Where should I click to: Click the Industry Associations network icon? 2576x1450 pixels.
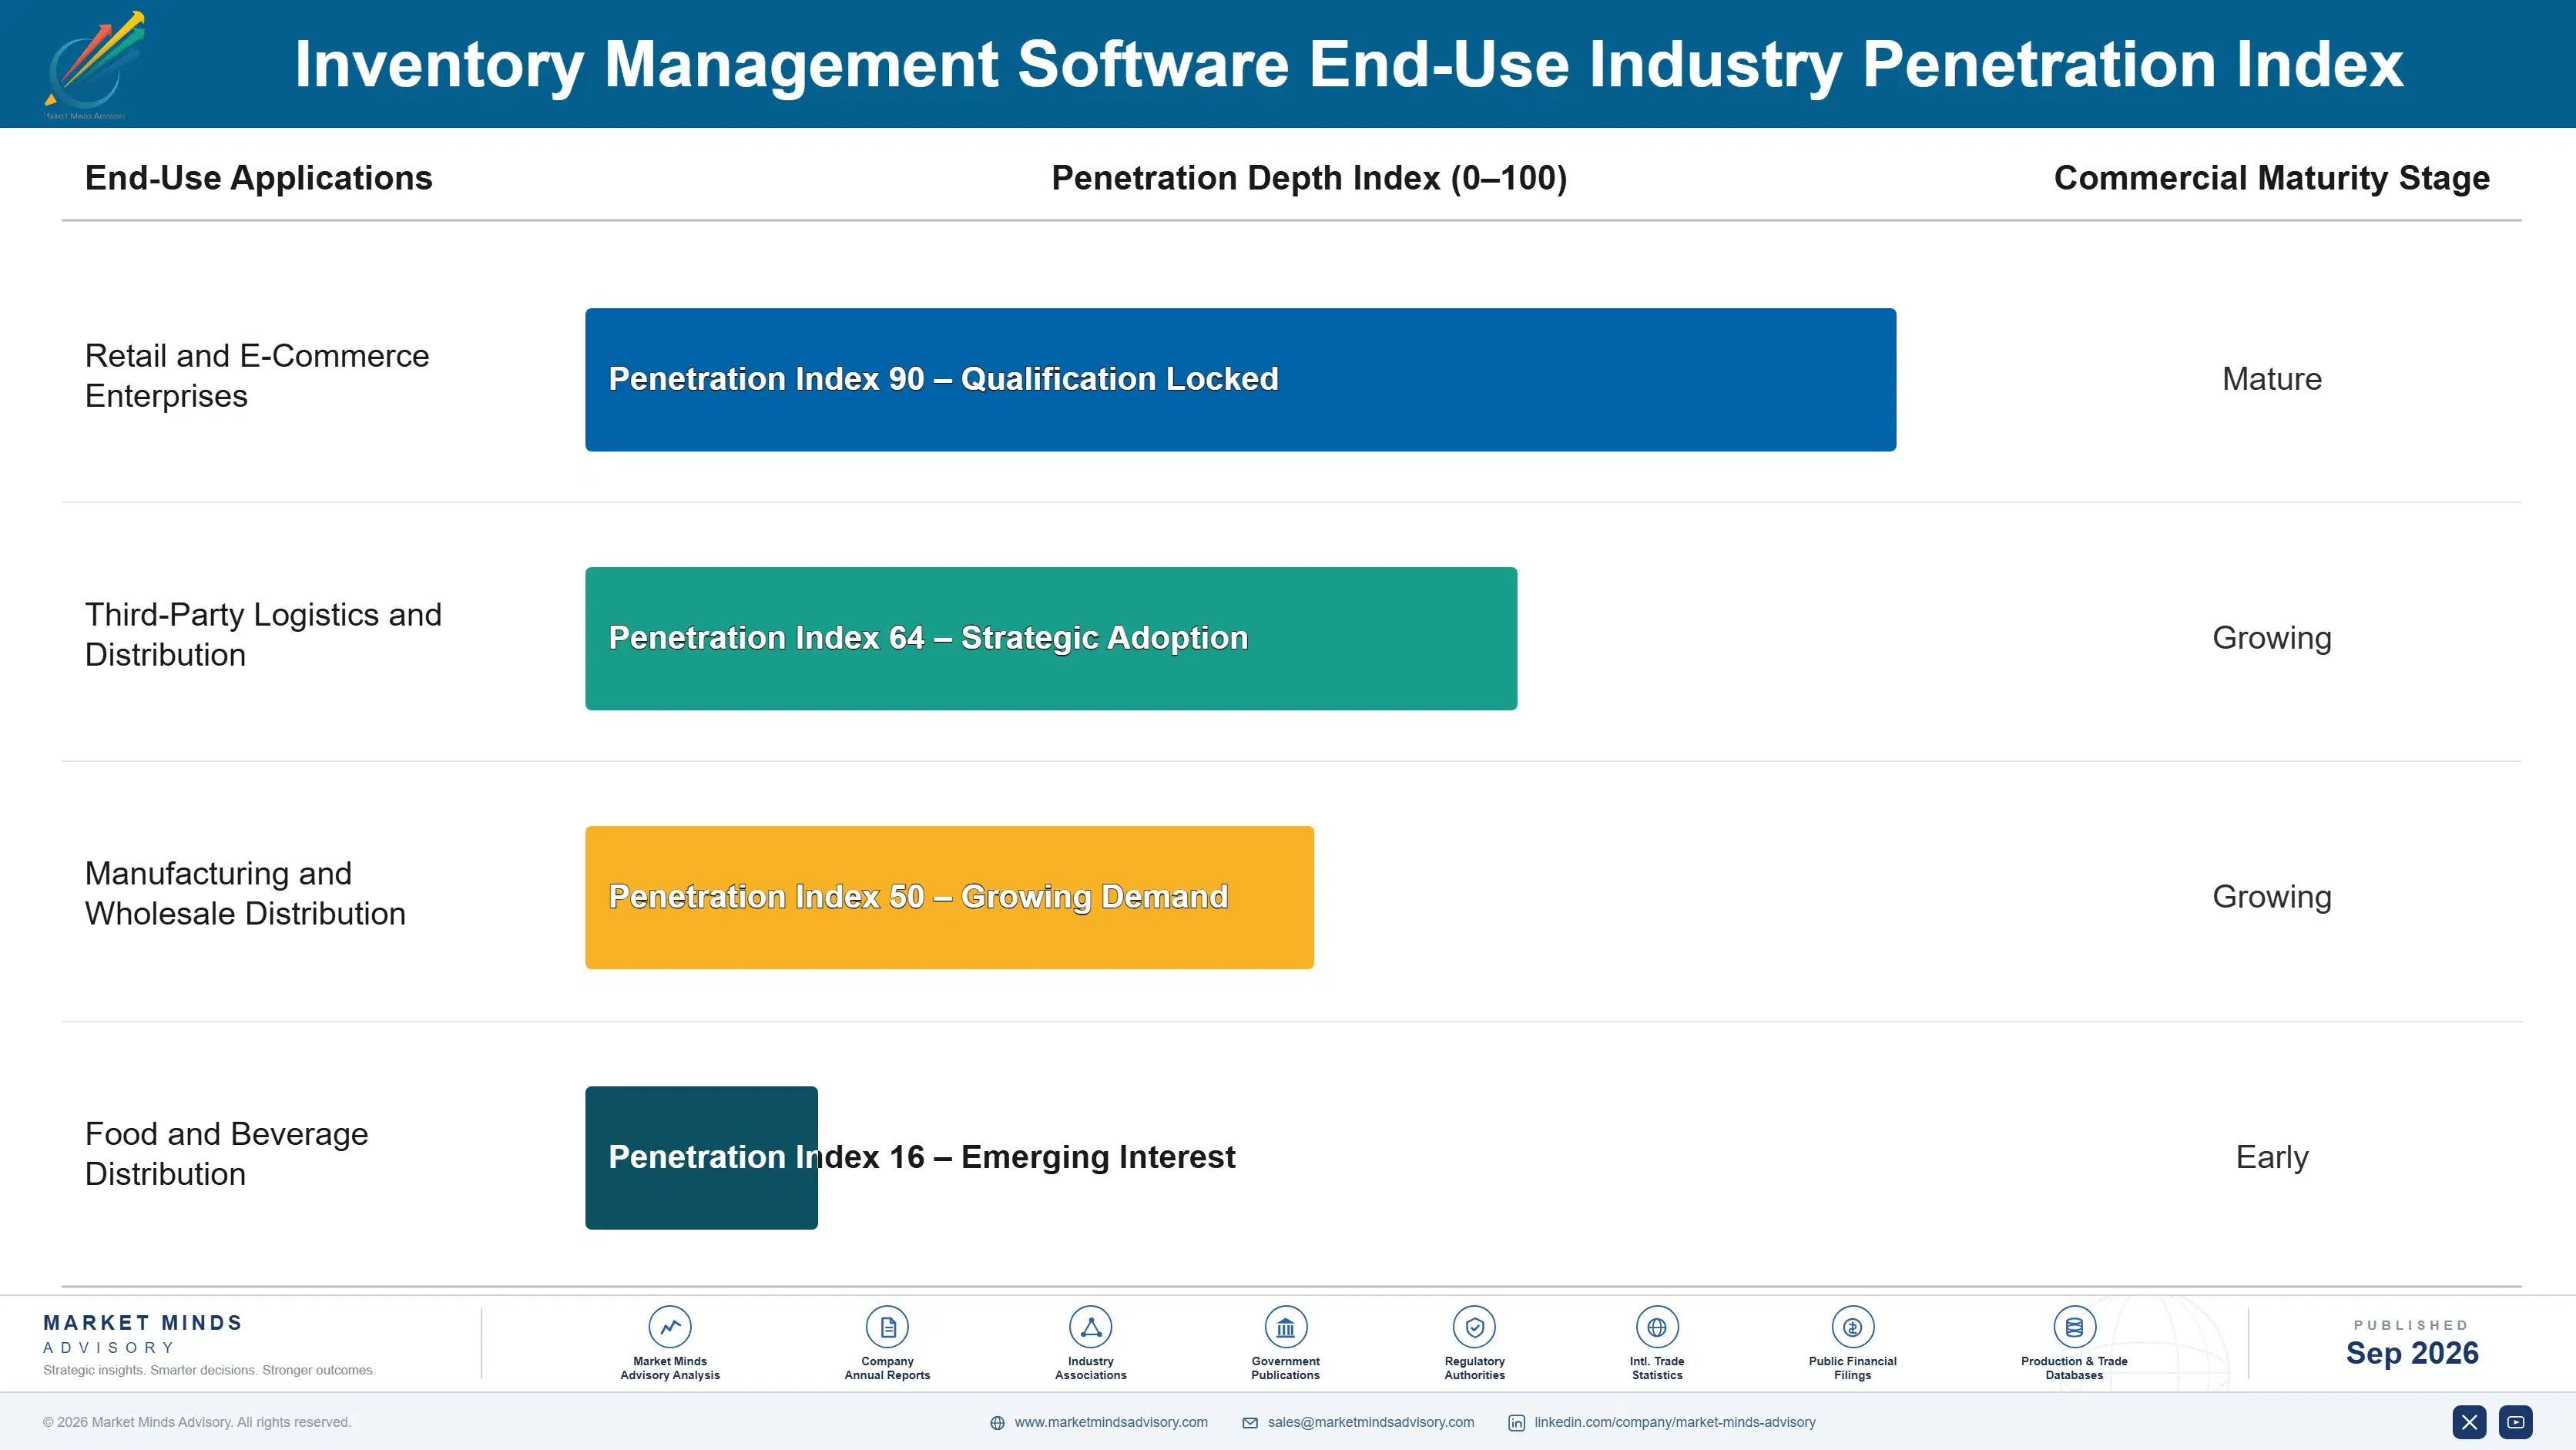point(1091,1327)
